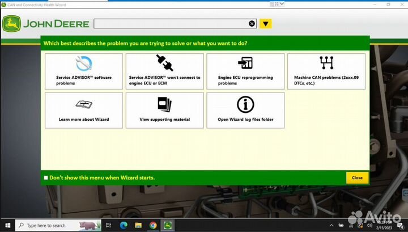Open the Windows Start menu

7,225
